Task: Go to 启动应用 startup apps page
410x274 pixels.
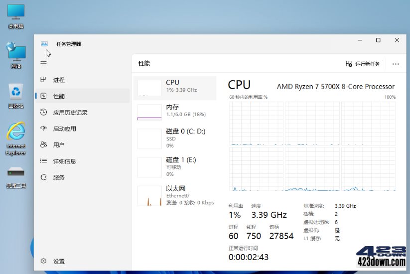Action: 65,129
